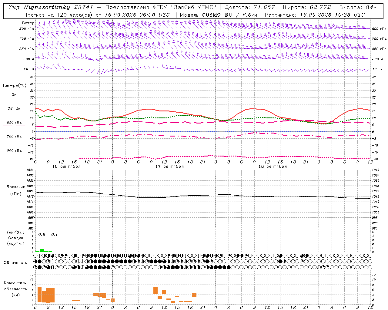Click the '16 сентября' date label
The height and width of the screenshot is (310, 388).
pos(66,167)
